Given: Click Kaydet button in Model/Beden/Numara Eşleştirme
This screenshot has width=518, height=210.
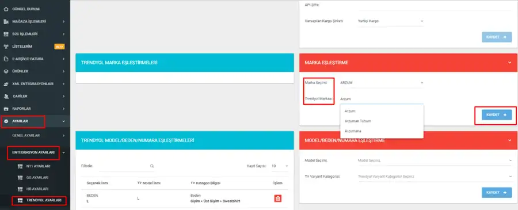Looking at the screenshot, I should click(x=497, y=193).
